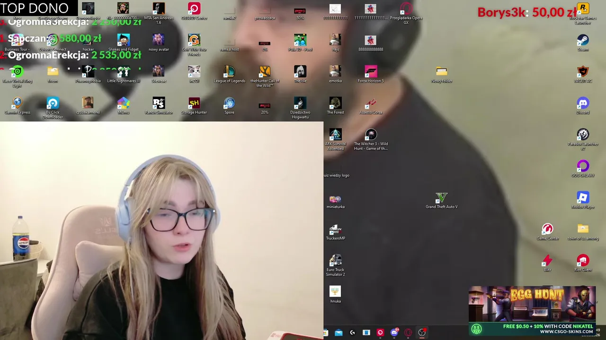Launch Steam desktop shortcut
This screenshot has height=340, width=606.
point(583,43)
